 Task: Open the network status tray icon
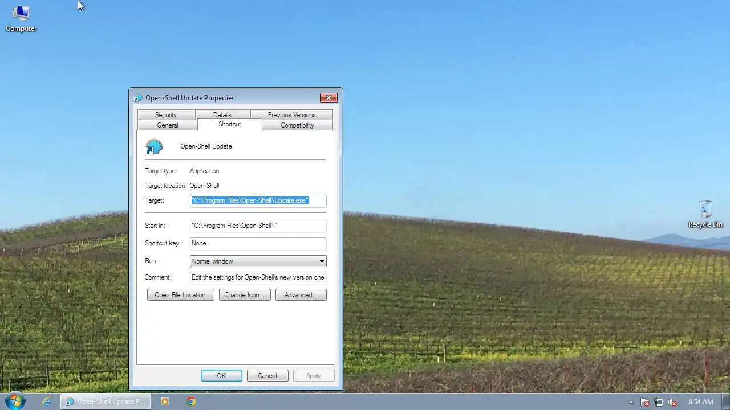point(659,402)
